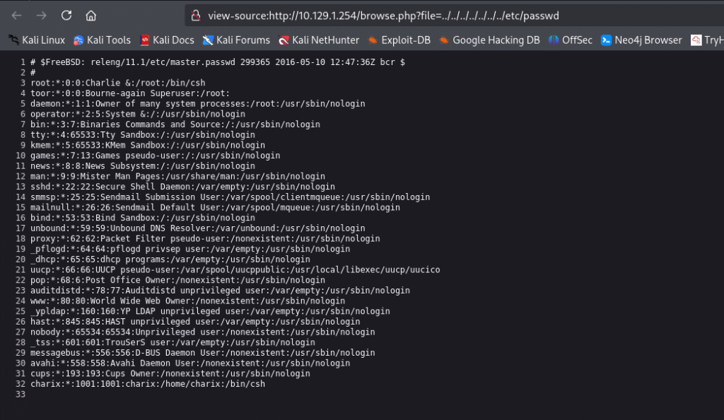
Task: Click the www World Wide Web Owner line
Action: [187, 301]
